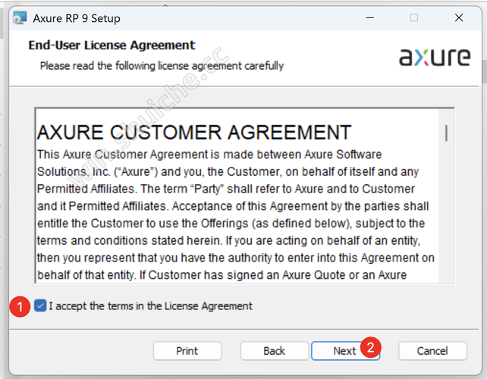Viewport: 487px width, 379px height.
Task: Click the 'I accept the terms' label text
Action: point(151,306)
